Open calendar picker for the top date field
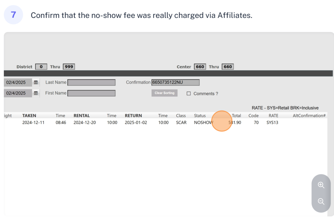The height and width of the screenshot is (222, 334). pyautogui.click(x=36, y=82)
